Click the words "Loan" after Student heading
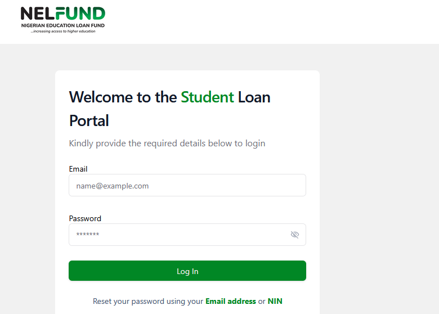 [x=254, y=97]
